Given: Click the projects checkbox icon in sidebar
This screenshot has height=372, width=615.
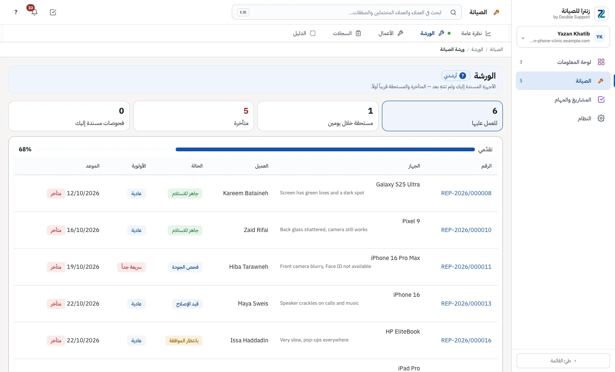Looking at the screenshot, I should (x=601, y=99).
